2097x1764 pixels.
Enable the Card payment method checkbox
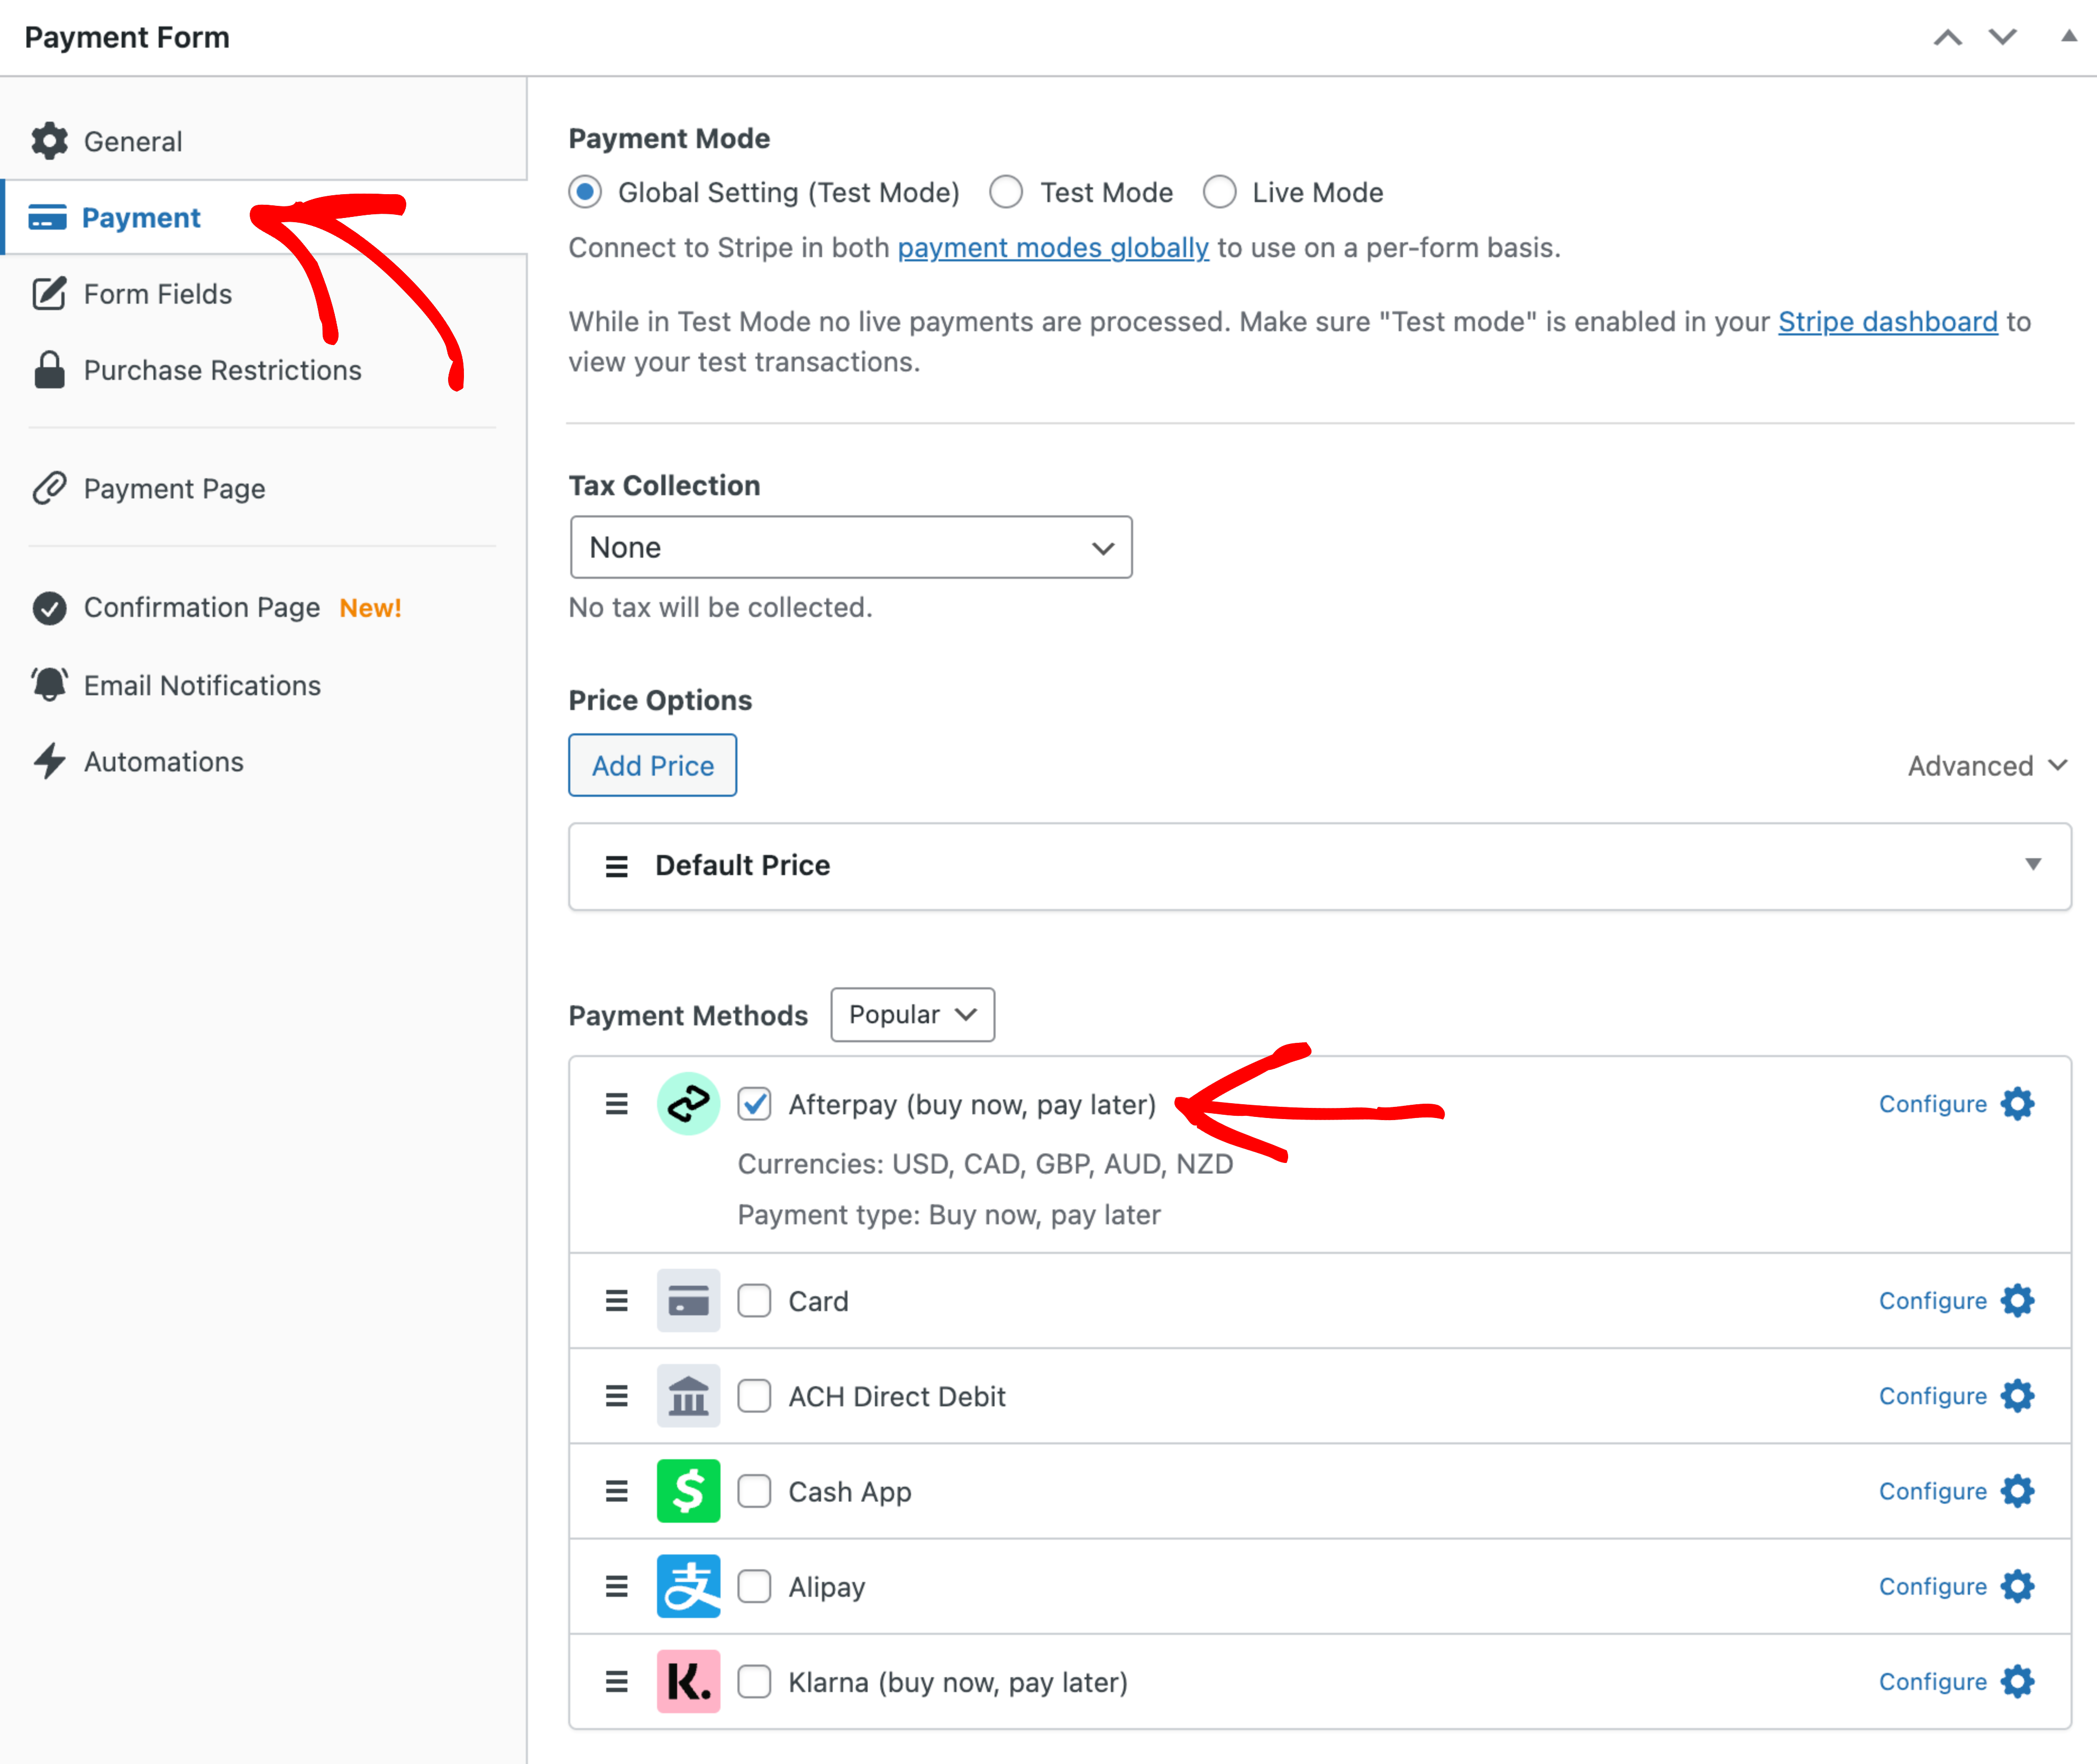click(754, 1301)
